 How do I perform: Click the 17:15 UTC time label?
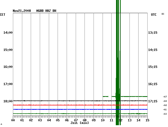(153, 101)
